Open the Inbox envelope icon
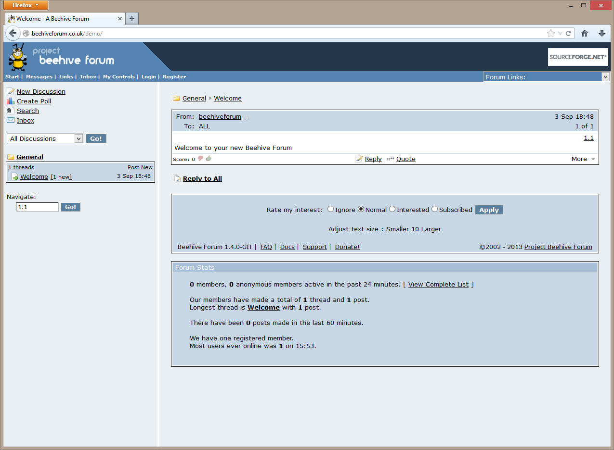The height and width of the screenshot is (450, 614). point(10,120)
